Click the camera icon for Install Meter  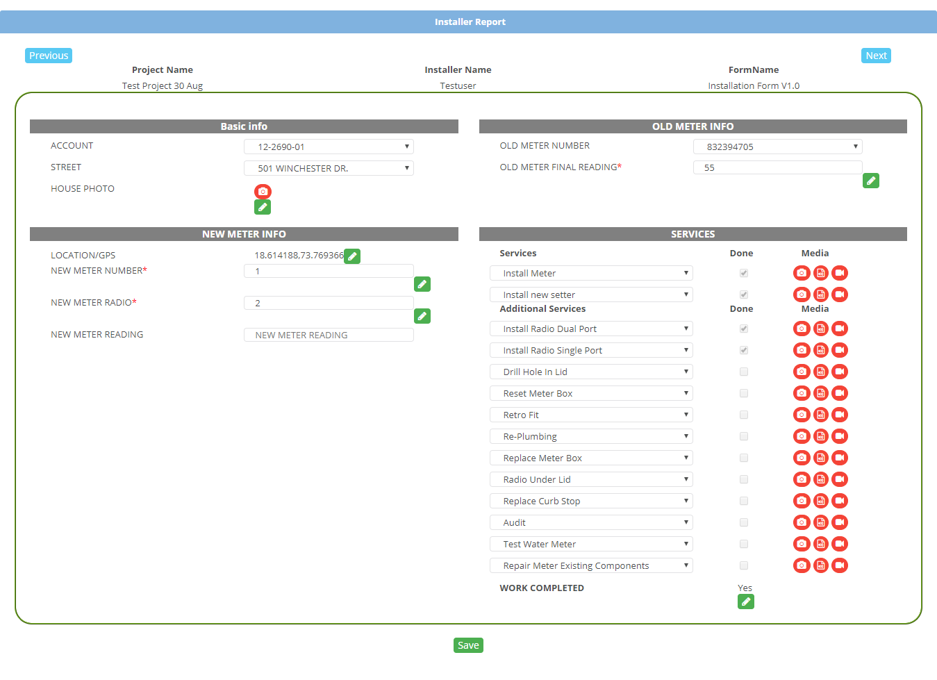coord(802,273)
